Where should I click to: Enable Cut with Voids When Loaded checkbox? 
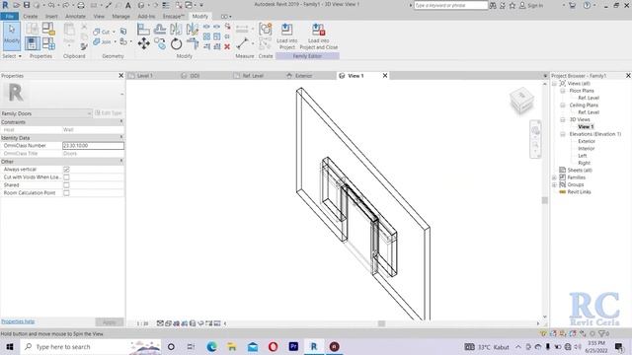(66, 177)
